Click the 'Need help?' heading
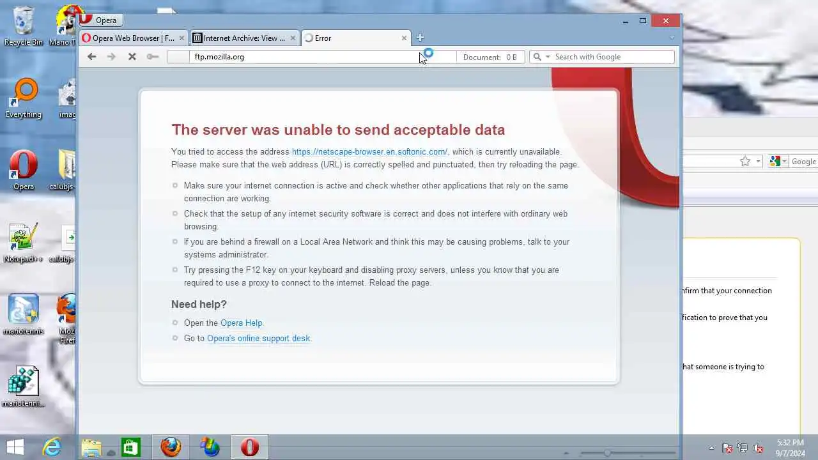818x460 pixels. click(x=199, y=304)
